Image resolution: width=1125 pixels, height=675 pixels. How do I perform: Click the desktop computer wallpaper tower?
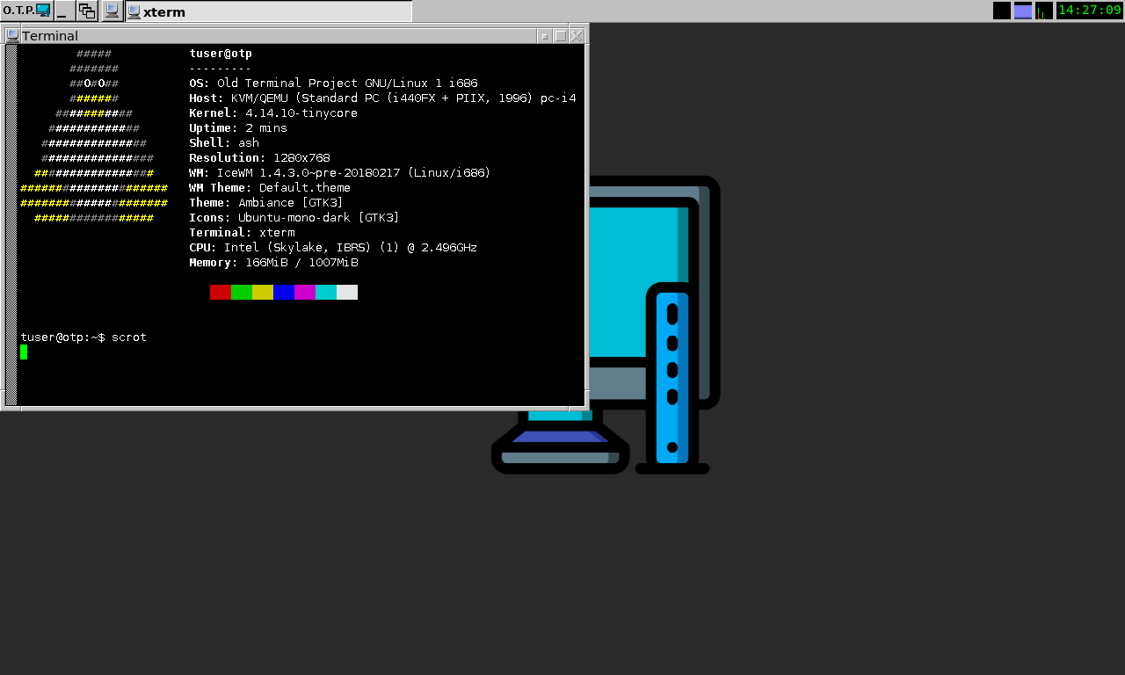click(672, 378)
